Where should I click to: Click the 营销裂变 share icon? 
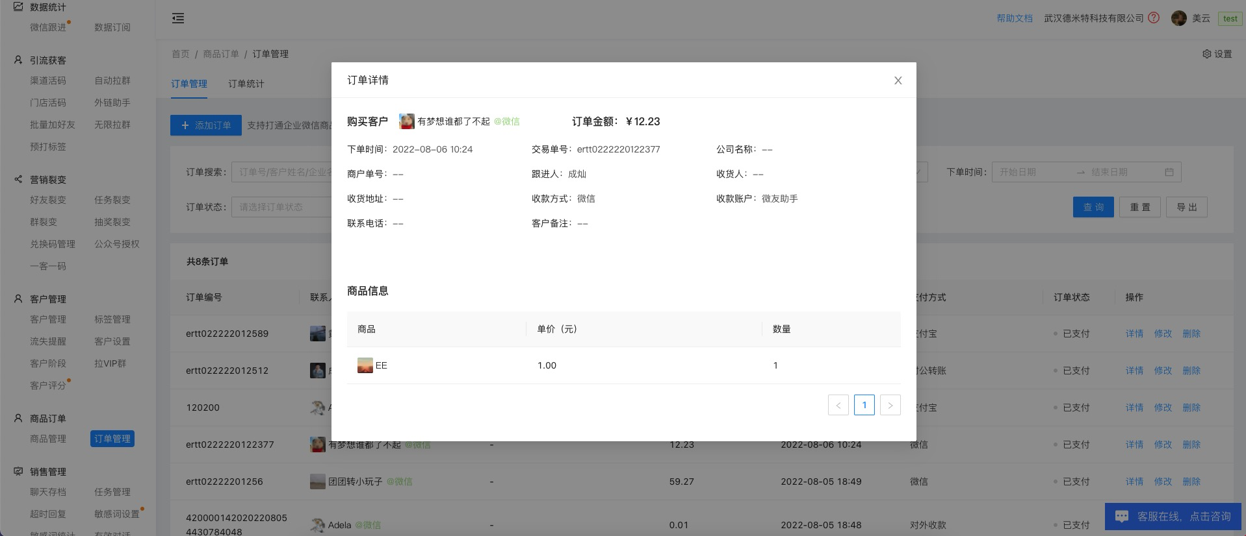[18, 179]
